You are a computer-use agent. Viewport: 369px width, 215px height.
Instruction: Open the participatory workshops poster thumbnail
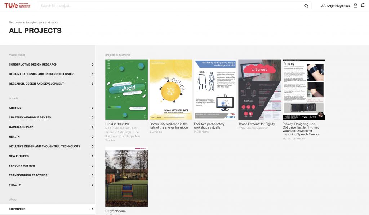215,90
